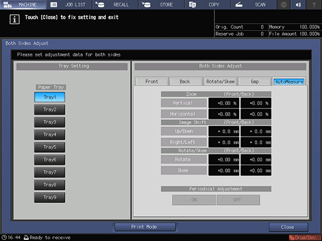Open help with the question mark icon

(314, 4)
